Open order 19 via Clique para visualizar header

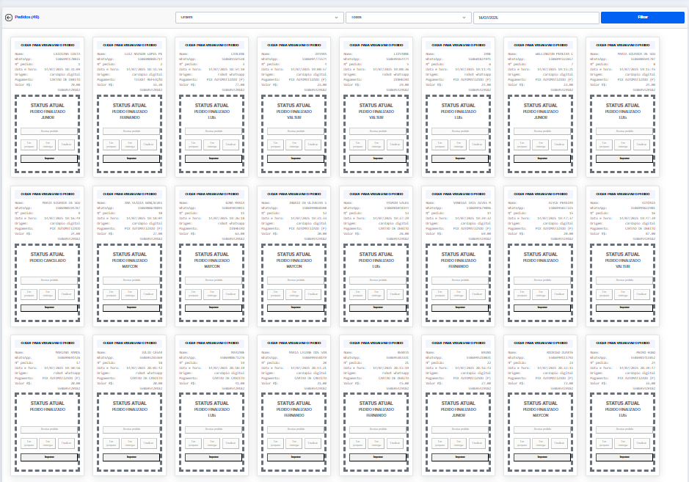(212, 343)
